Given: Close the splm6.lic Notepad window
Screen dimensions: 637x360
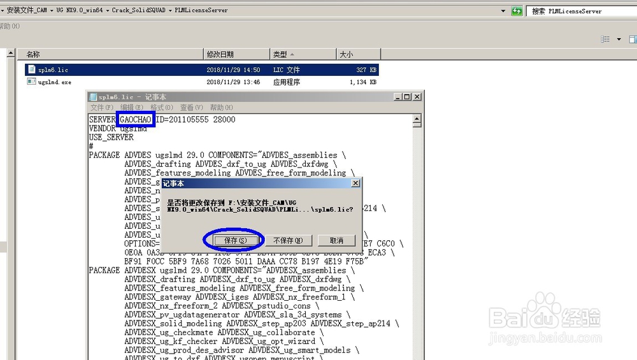Looking at the screenshot, I should (417, 97).
